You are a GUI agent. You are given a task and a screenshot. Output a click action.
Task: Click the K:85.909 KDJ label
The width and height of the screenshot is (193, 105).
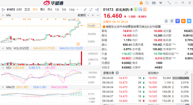(19, 68)
